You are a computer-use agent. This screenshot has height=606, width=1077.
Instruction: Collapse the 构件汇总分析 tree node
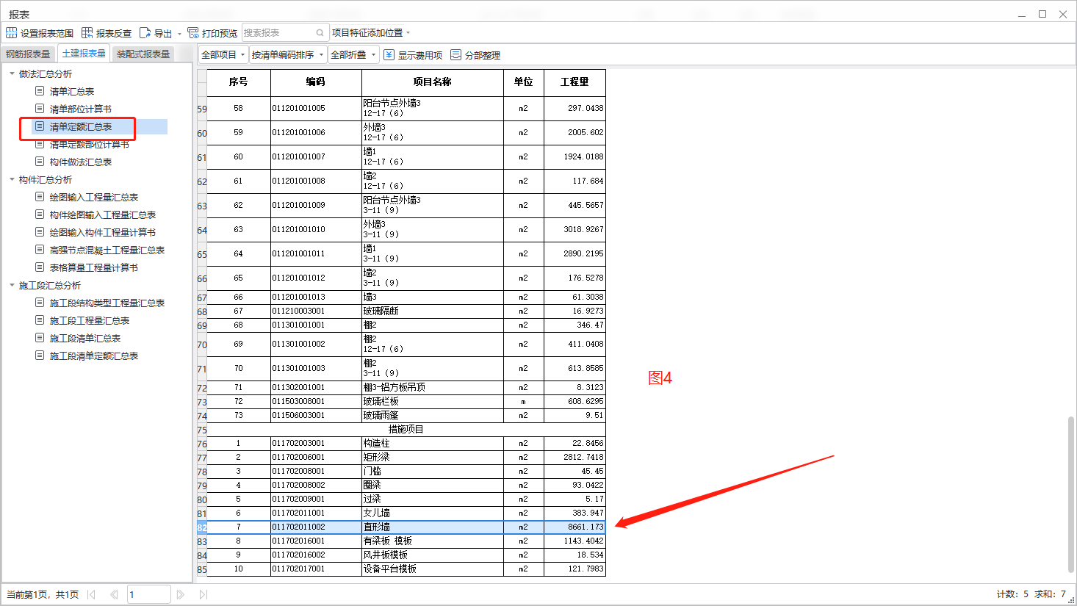12,179
